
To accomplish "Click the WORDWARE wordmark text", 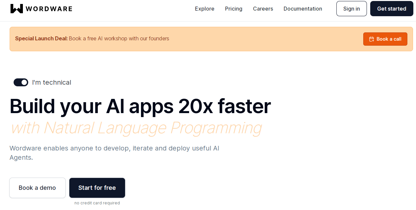I will click(49, 9).
